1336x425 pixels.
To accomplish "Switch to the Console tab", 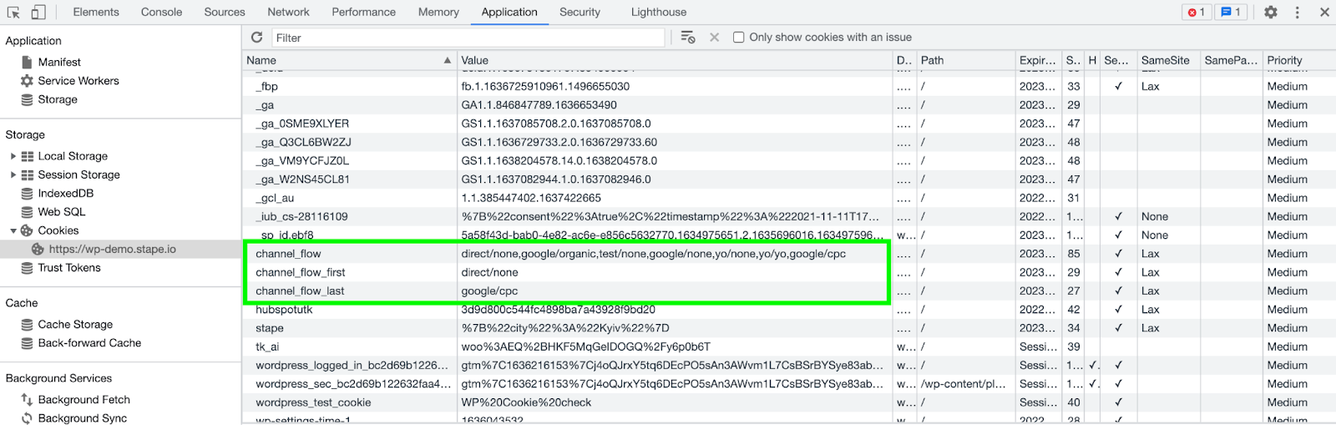I will tap(161, 12).
